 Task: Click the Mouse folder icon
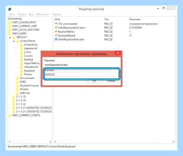pyautogui.click(x=22, y=74)
